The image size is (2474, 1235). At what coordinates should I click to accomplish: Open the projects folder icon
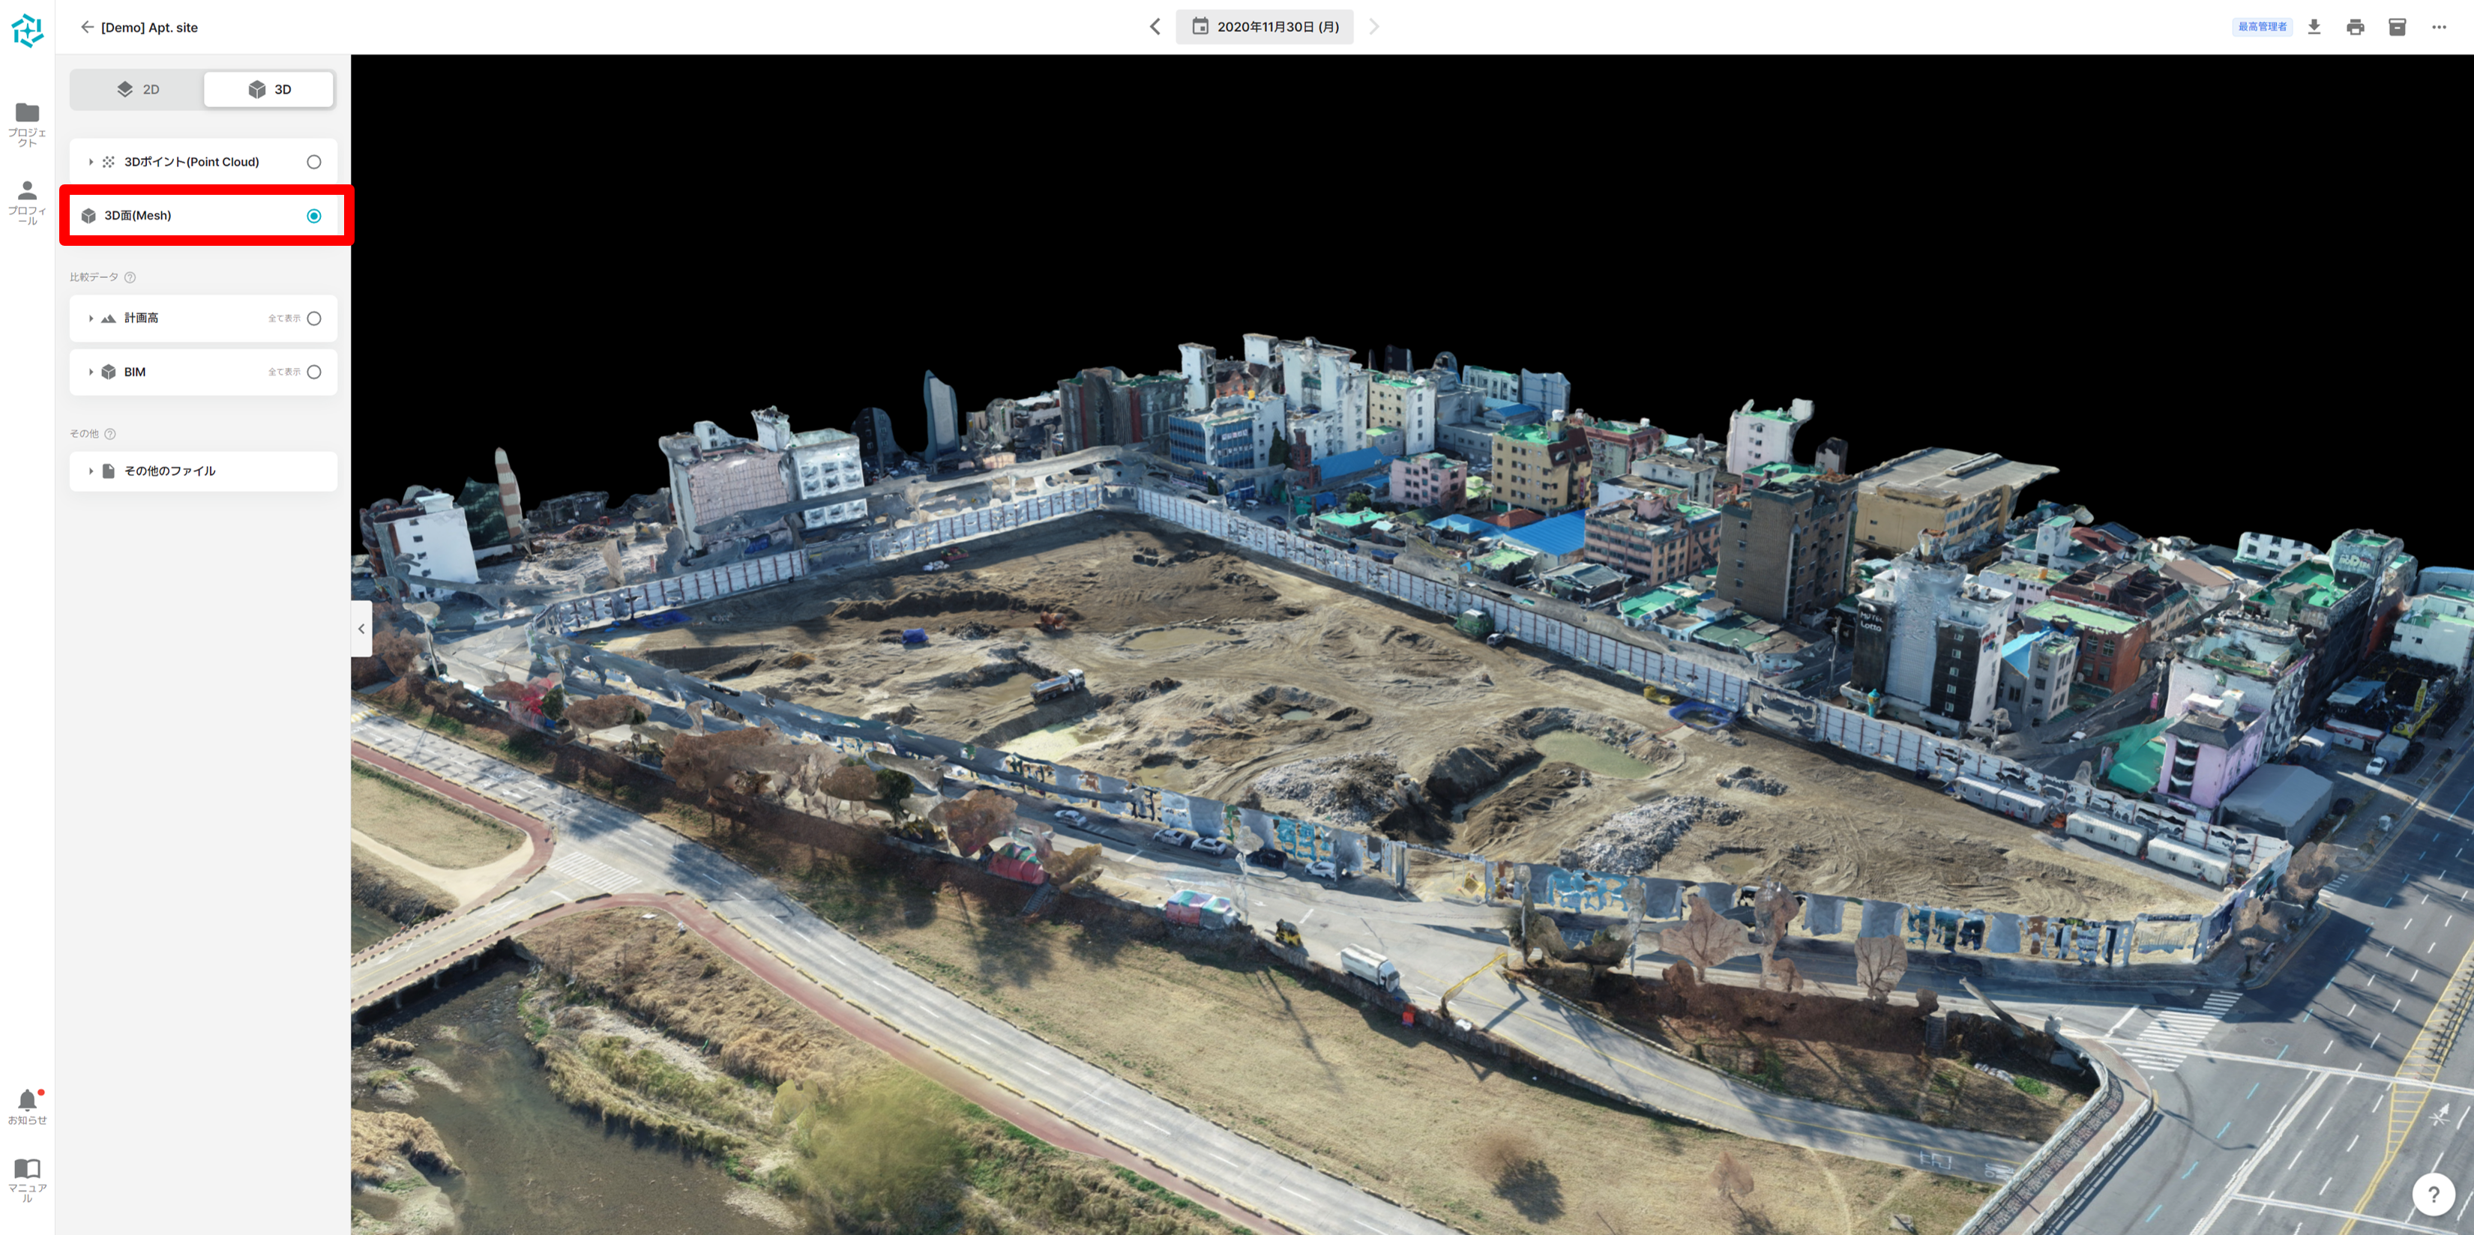[27, 113]
